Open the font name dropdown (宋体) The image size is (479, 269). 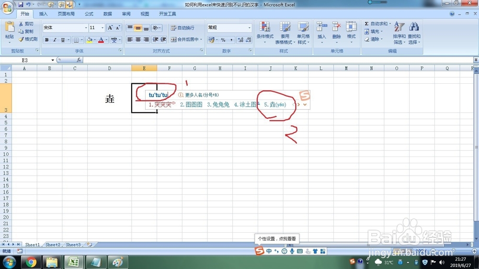pyautogui.click(x=86, y=28)
